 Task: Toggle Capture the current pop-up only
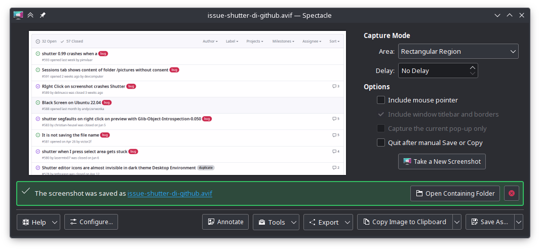click(x=381, y=129)
